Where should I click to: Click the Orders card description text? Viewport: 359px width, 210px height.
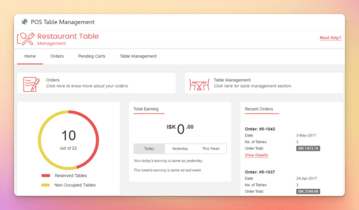click(87, 86)
